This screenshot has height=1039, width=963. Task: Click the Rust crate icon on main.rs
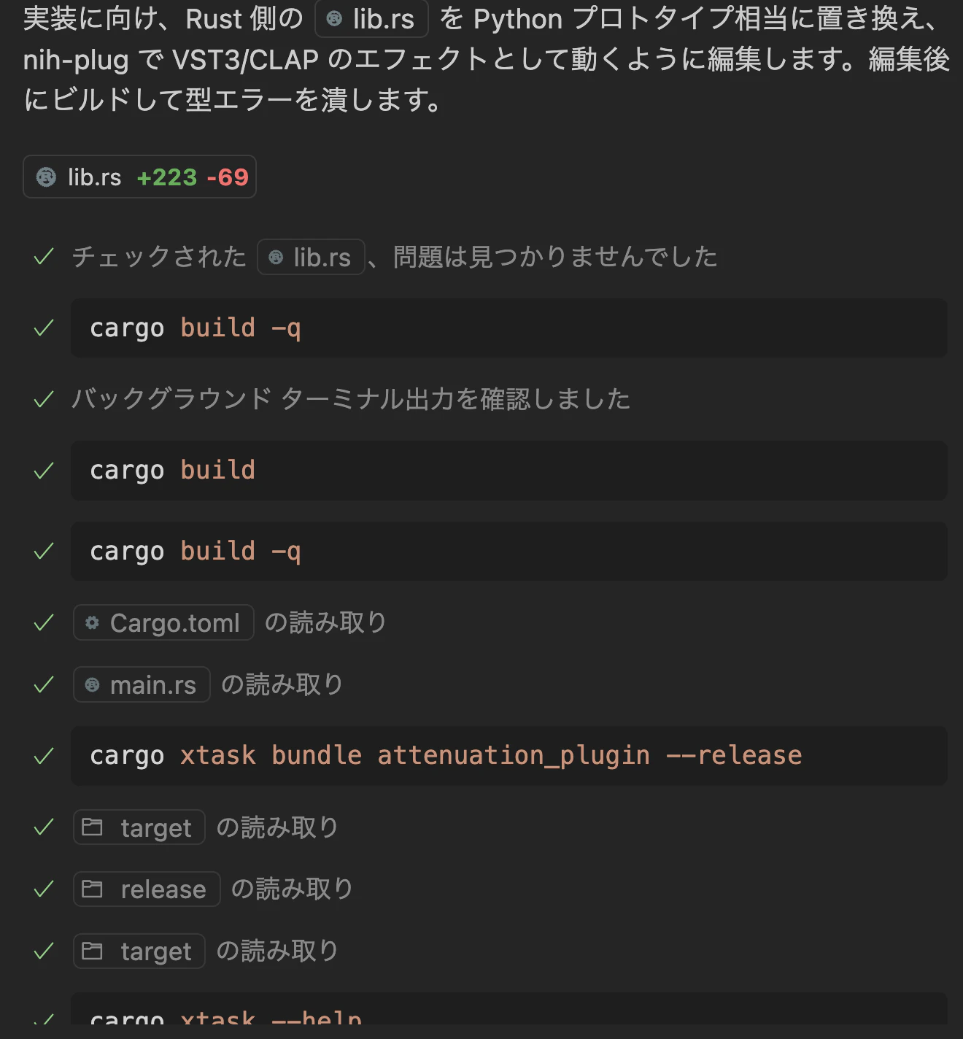[x=92, y=684]
